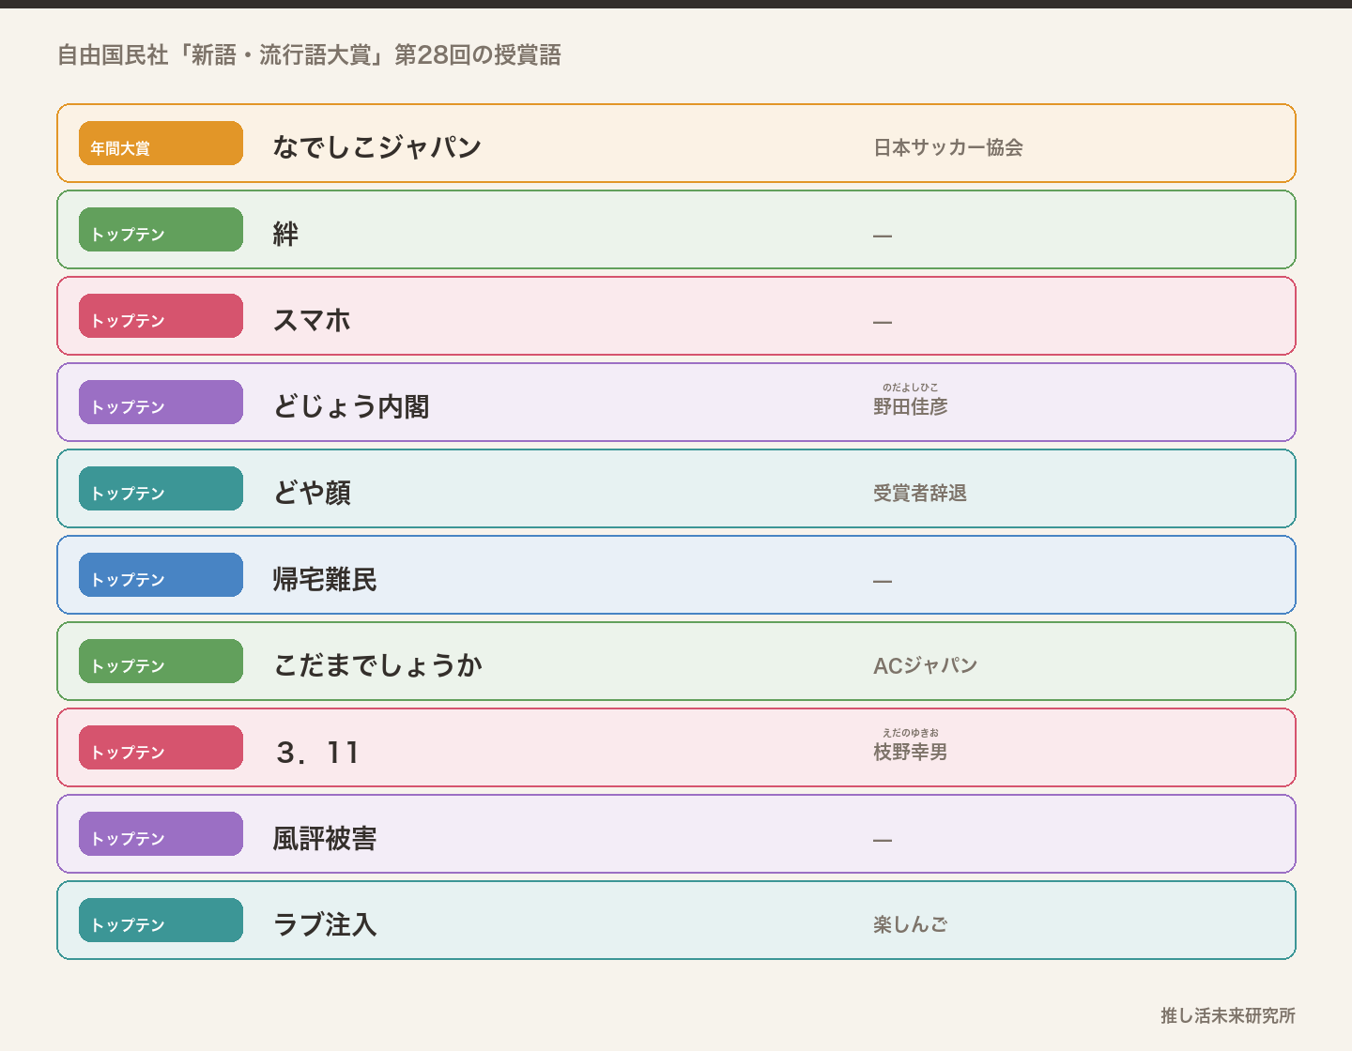Click the furigana えだのゆきお
The height and width of the screenshot is (1051, 1352).
click(x=911, y=732)
